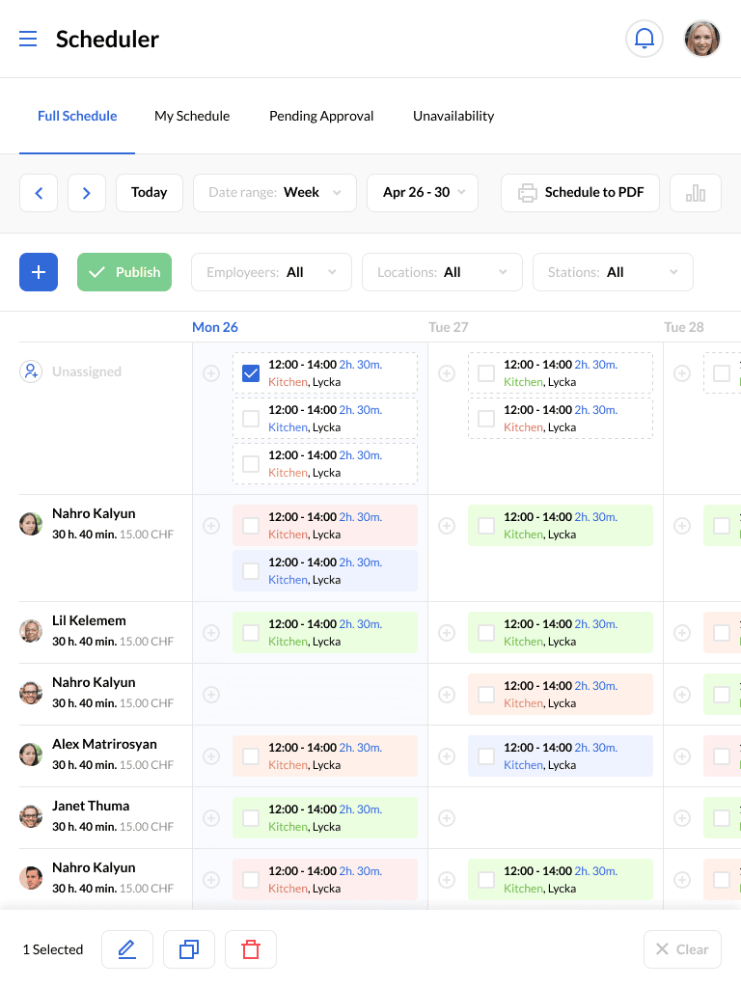Screen dimensions: 741x988
Task: Switch to the My Schedule tab
Action: (x=192, y=116)
